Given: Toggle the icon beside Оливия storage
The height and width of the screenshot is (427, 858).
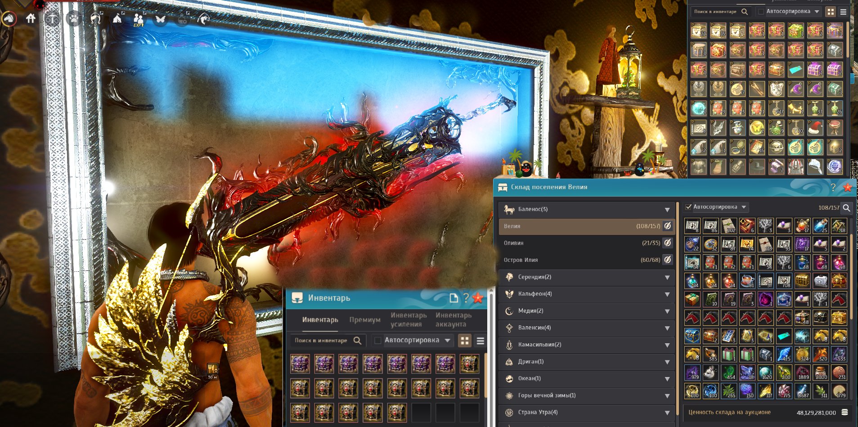Looking at the screenshot, I should [668, 243].
